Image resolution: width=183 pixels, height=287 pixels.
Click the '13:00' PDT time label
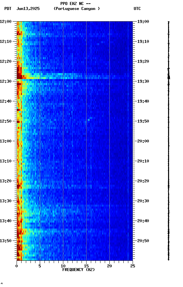(6, 141)
